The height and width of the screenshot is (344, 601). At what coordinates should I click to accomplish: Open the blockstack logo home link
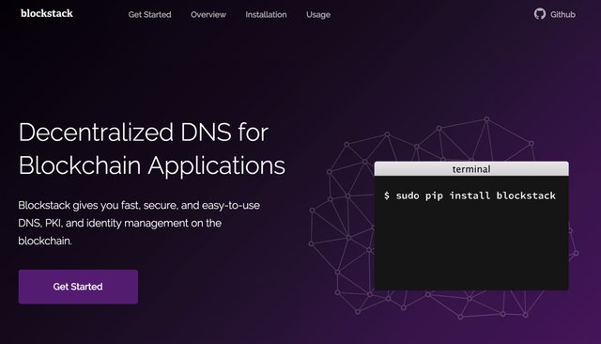coord(47,13)
